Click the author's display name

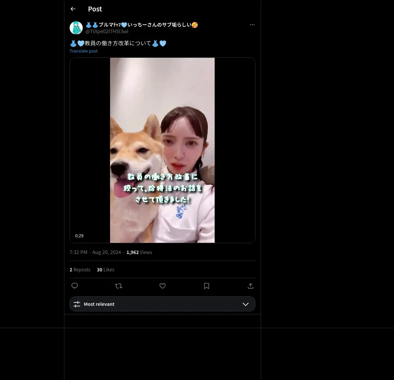(142, 25)
